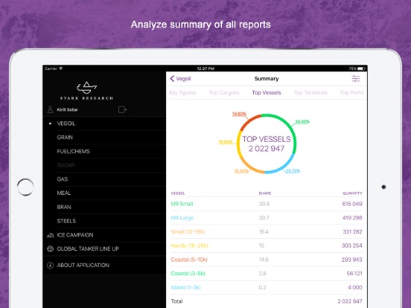Open the MEAL report section
Image resolution: width=411 pixels, height=308 pixels.
pyautogui.click(x=105, y=193)
